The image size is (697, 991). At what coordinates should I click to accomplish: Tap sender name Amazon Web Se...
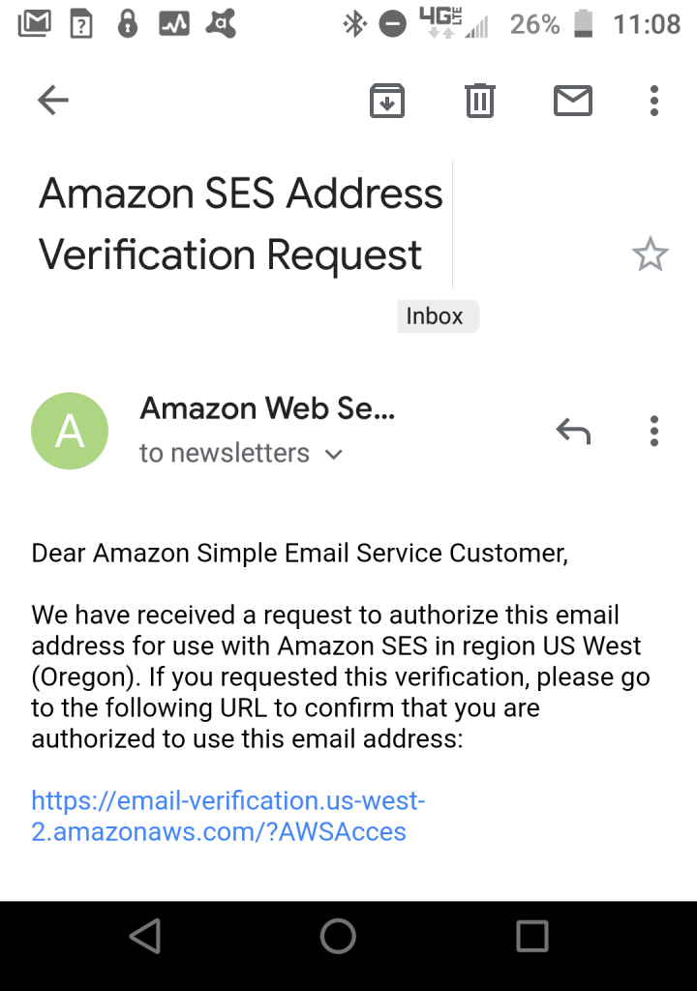pos(267,408)
